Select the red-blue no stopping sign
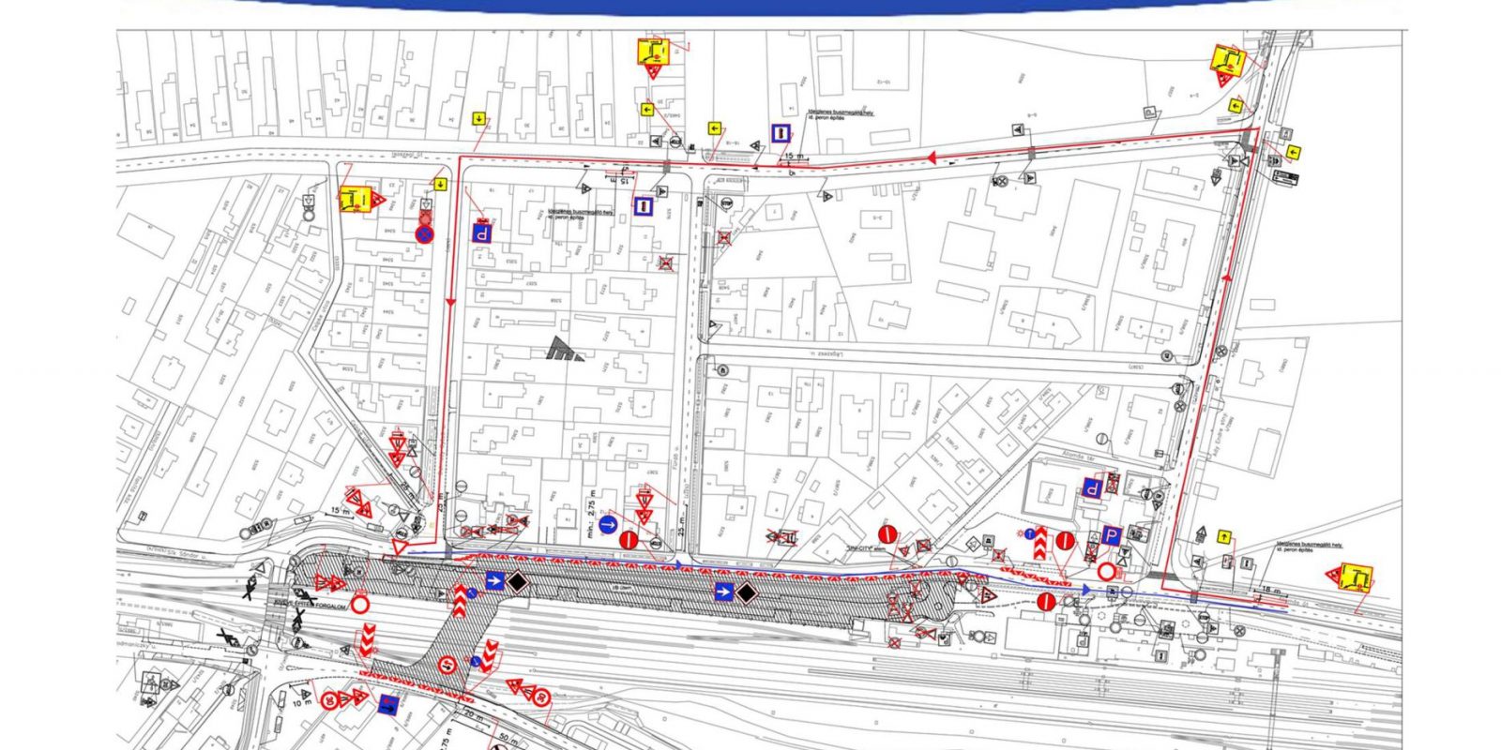The height and width of the screenshot is (750, 1501). click(424, 232)
